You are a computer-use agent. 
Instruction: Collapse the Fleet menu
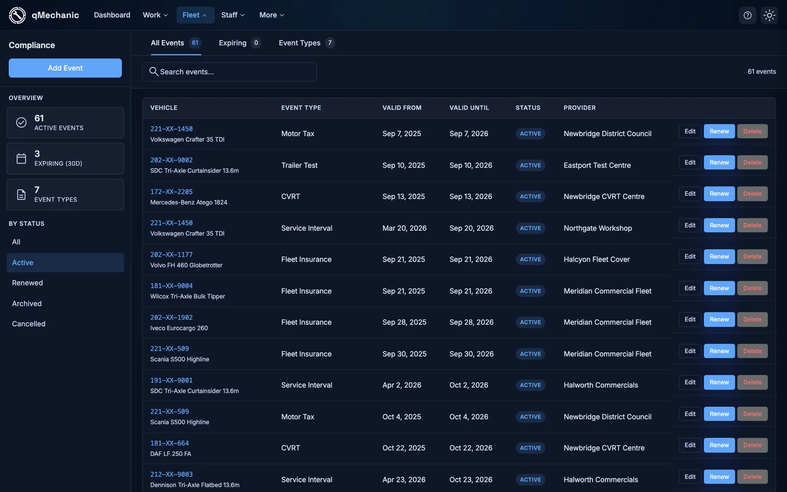195,15
